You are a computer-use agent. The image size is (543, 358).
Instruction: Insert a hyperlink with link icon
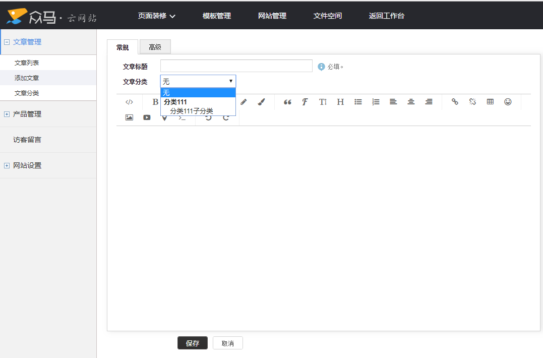point(455,102)
